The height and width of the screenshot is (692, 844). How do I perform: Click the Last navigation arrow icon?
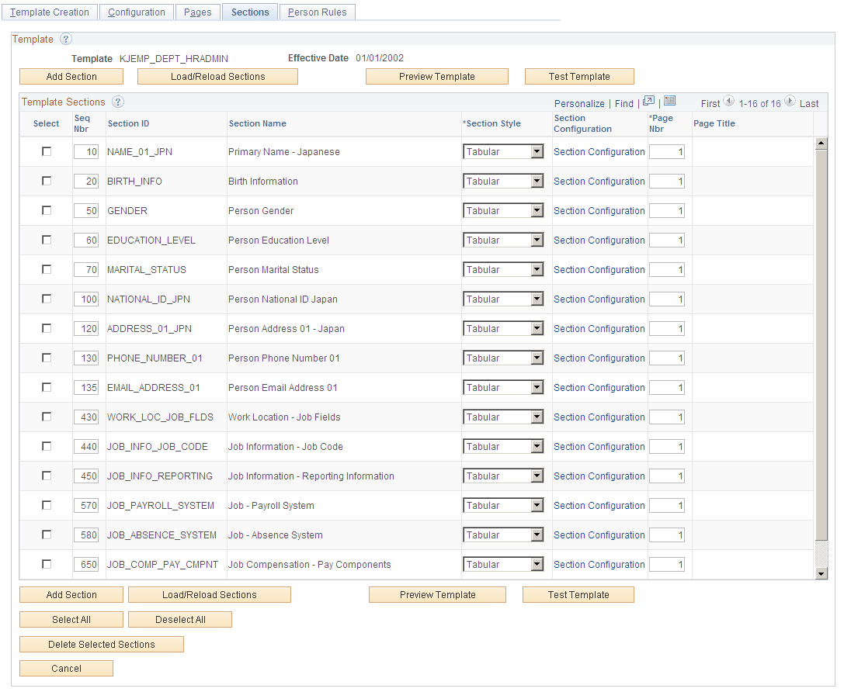[x=790, y=102]
